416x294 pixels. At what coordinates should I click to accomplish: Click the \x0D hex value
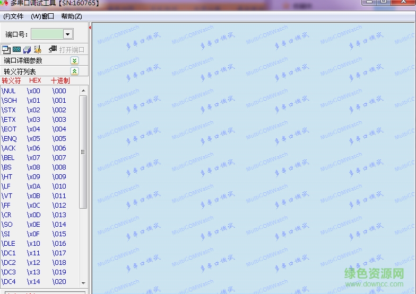34,215
